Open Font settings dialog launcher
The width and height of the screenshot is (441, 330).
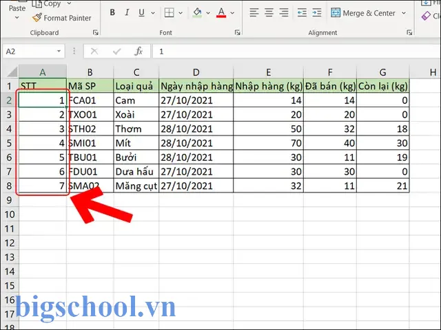tap(237, 33)
